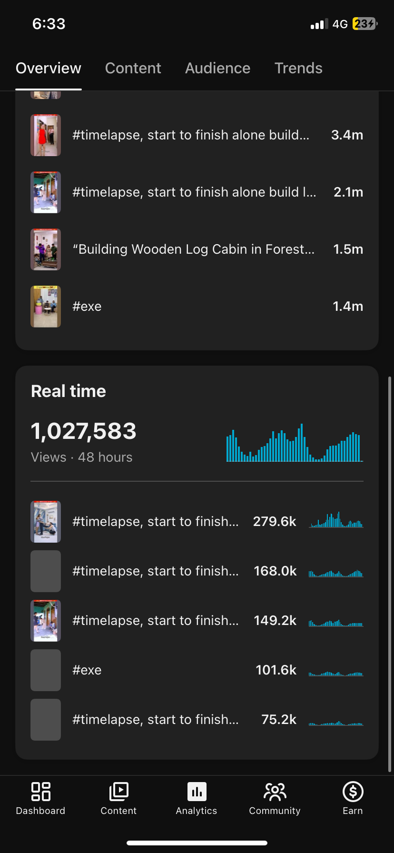The image size is (394, 853).
Task: Tap thumbnail of the 2.1m timelapse video
Action: [x=46, y=192]
